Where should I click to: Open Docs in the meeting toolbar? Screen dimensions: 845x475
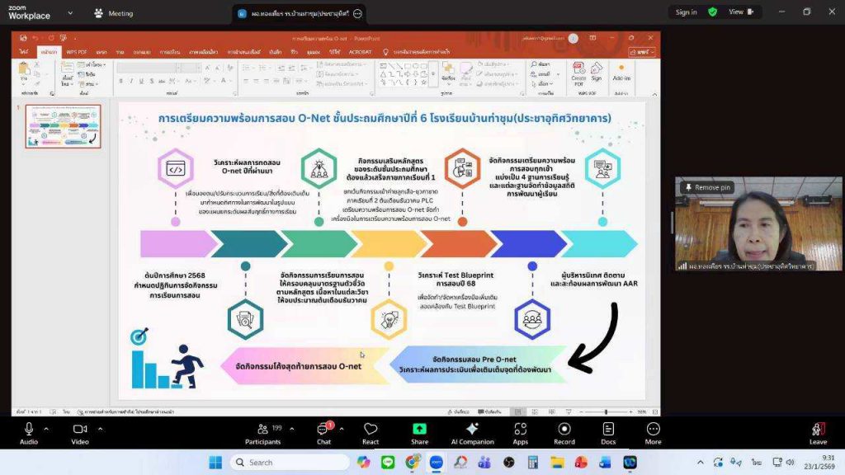[x=608, y=432]
